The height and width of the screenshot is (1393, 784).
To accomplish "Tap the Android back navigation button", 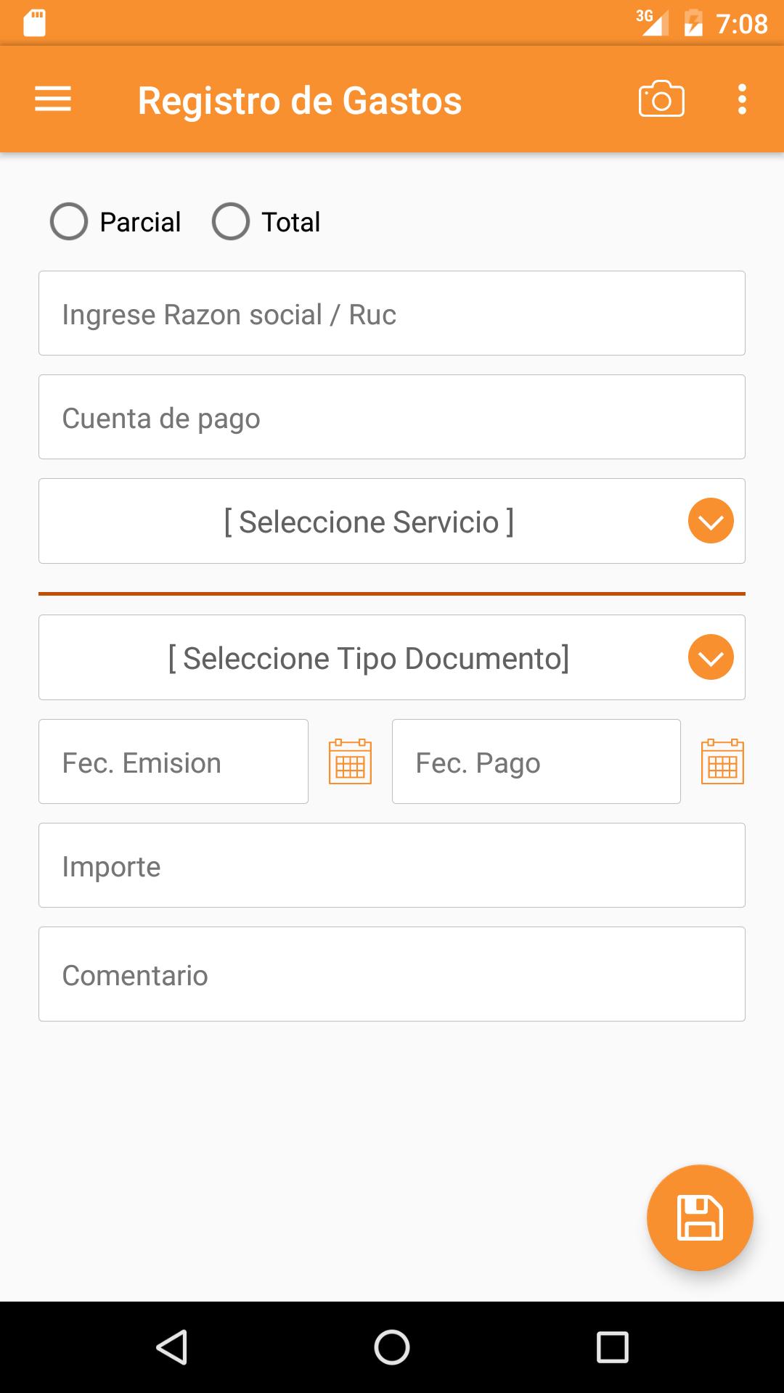I will pos(172,1347).
